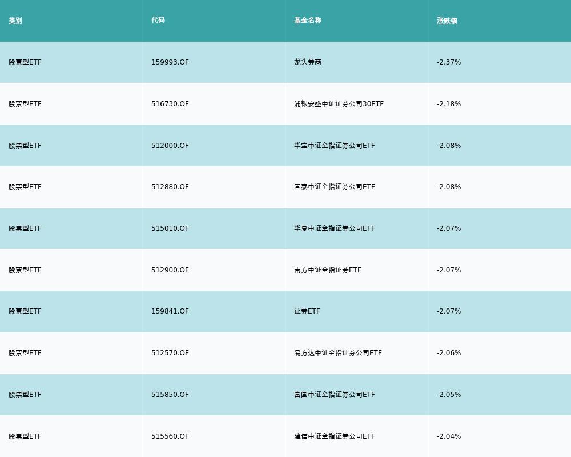
Task: Click -2.08% in the 512000.OF row
Action: point(449,146)
